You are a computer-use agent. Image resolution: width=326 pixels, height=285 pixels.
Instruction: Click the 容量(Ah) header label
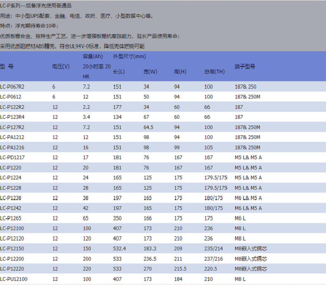point(93,57)
